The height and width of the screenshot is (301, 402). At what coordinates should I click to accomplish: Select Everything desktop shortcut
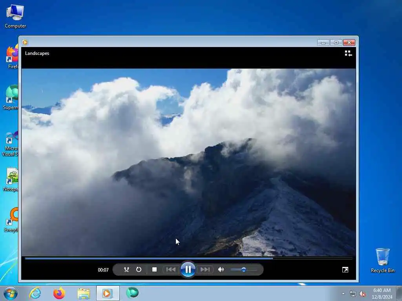[x=12, y=219]
